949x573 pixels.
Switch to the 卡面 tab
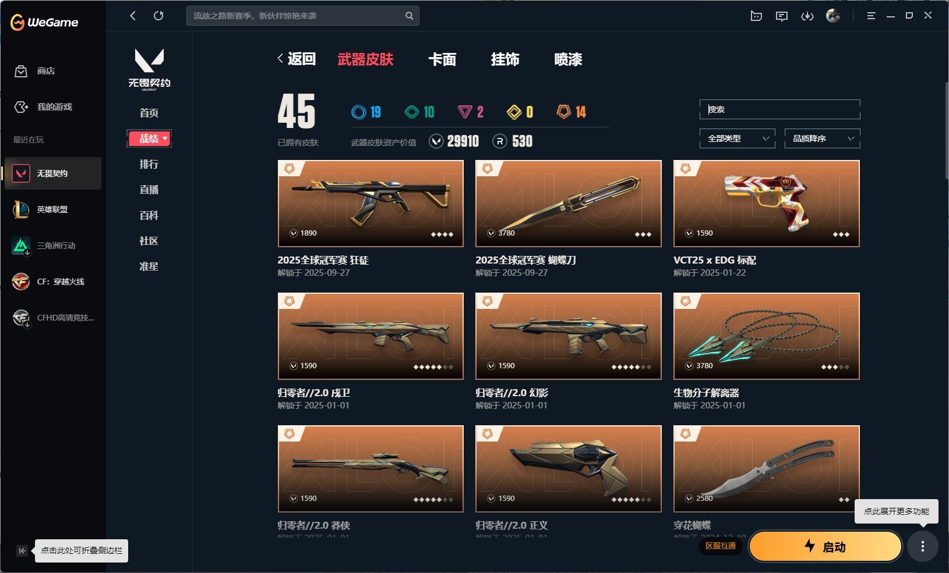pos(442,59)
